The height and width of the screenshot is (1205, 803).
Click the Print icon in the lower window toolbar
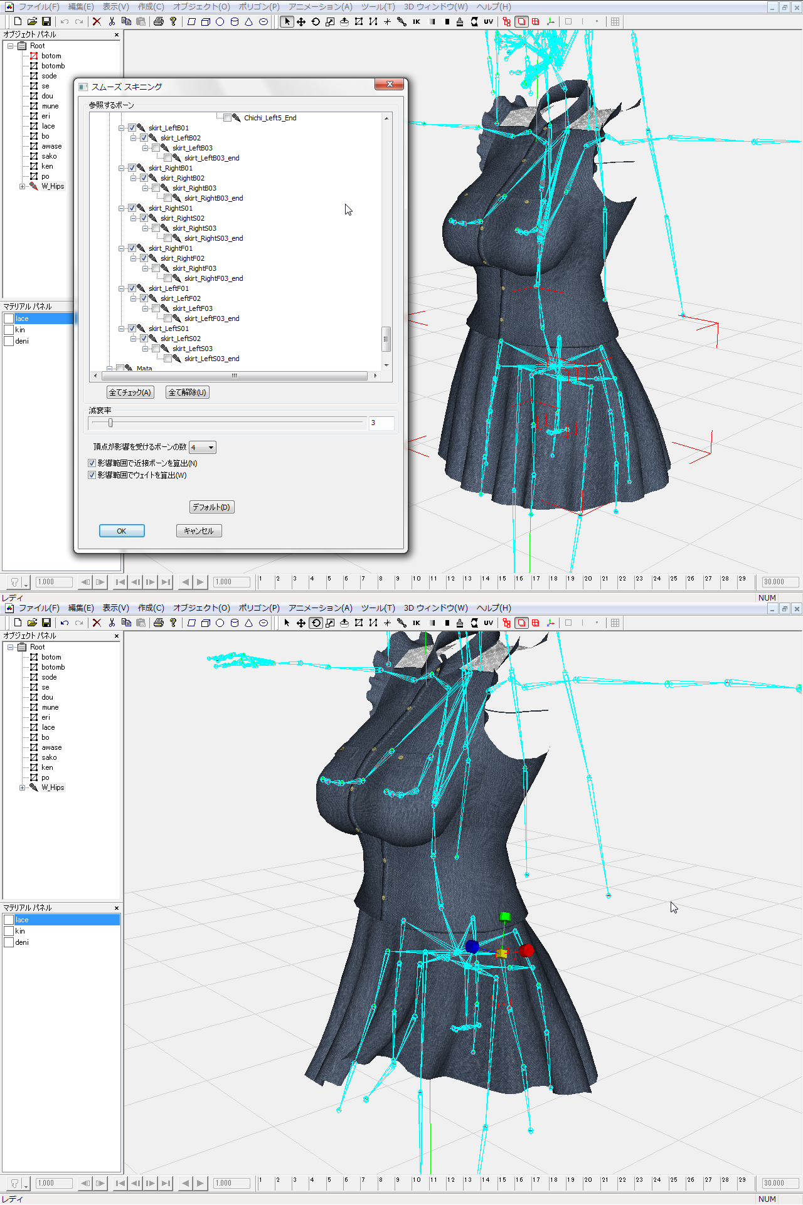coord(158,623)
